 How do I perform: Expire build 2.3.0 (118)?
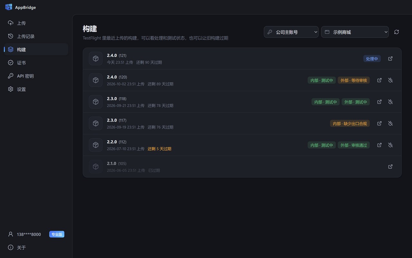[390, 102]
